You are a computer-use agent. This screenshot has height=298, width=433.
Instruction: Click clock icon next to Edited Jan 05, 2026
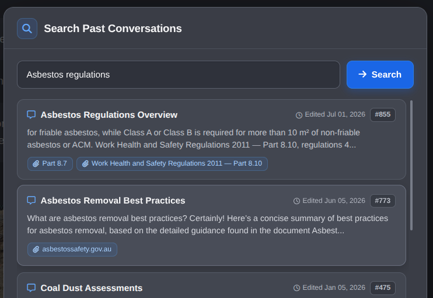point(296,288)
